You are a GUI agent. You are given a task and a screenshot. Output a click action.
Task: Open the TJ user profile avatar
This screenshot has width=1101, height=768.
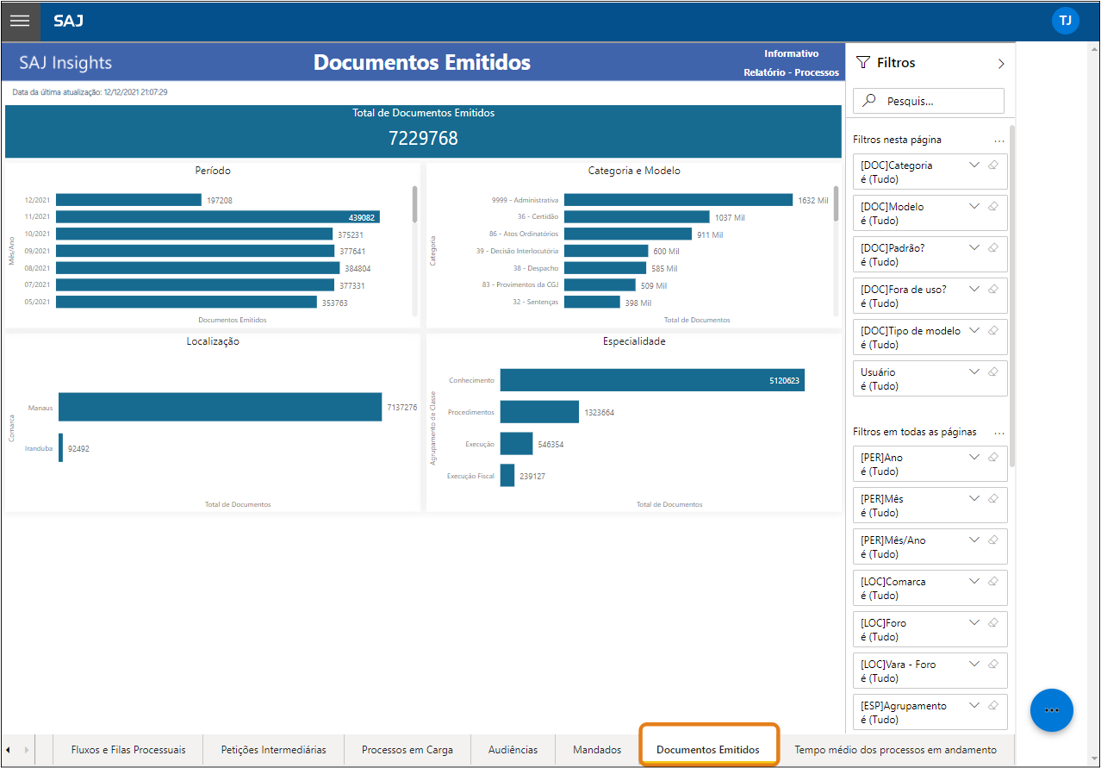click(x=1065, y=21)
